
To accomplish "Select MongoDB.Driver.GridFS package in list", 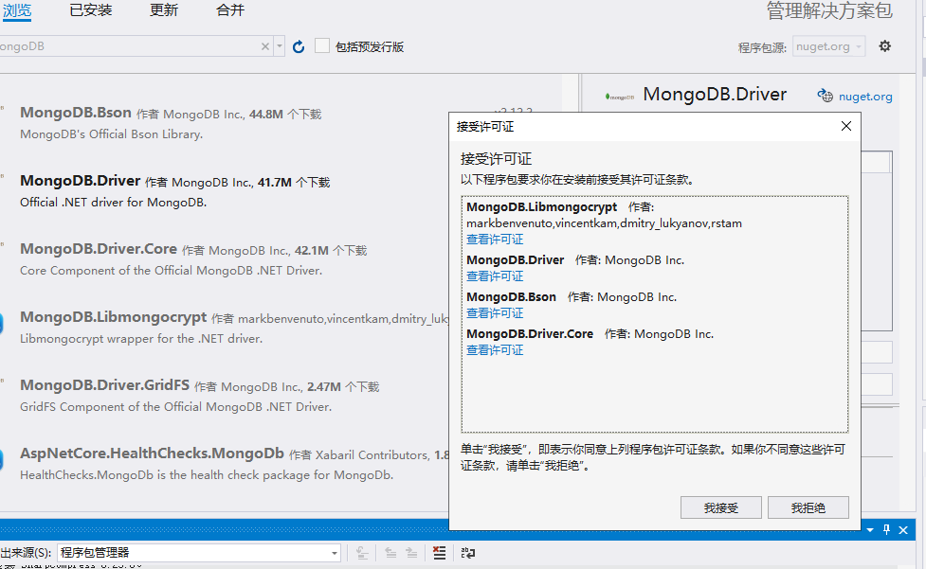I will coord(225,395).
